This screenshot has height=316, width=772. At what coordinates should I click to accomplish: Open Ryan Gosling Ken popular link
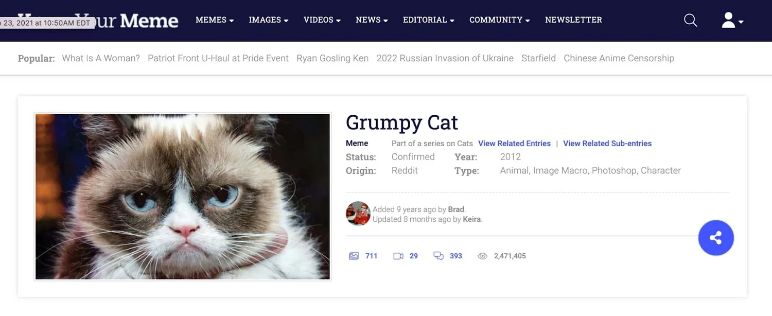pyautogui.click(x=332, y=58)
